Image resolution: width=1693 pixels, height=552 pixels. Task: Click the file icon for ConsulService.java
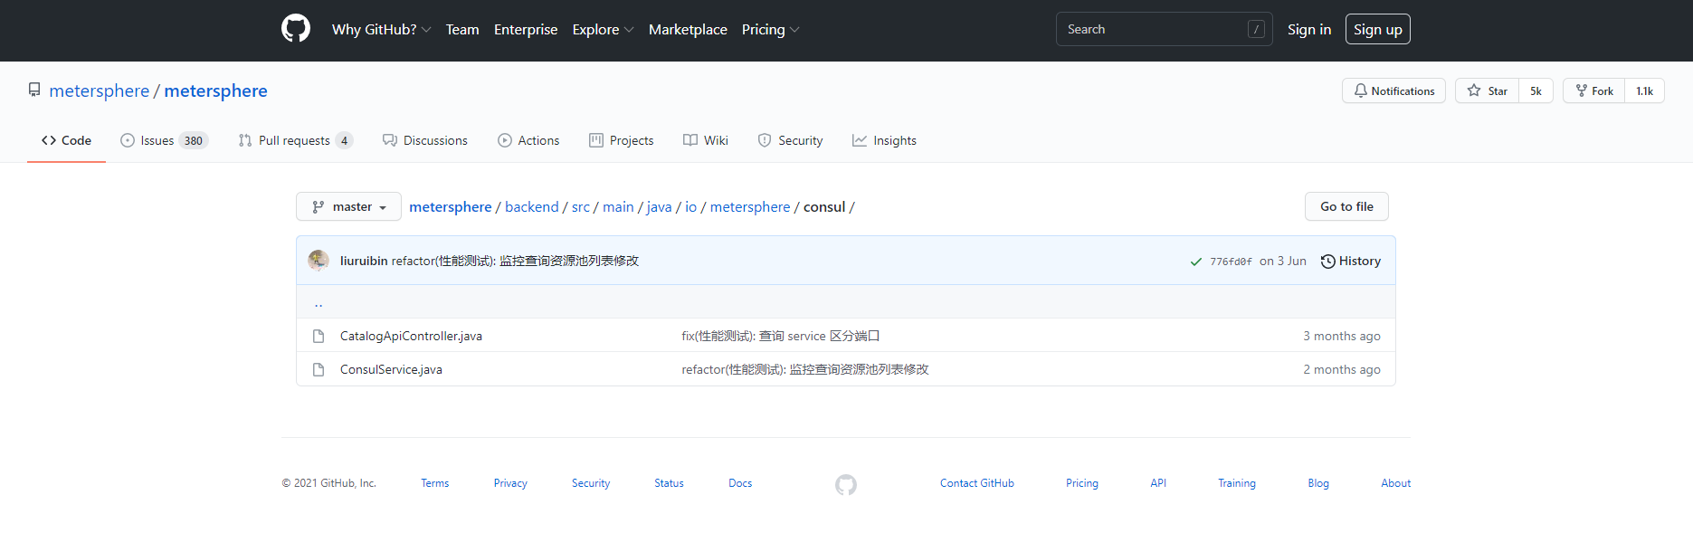319,369
